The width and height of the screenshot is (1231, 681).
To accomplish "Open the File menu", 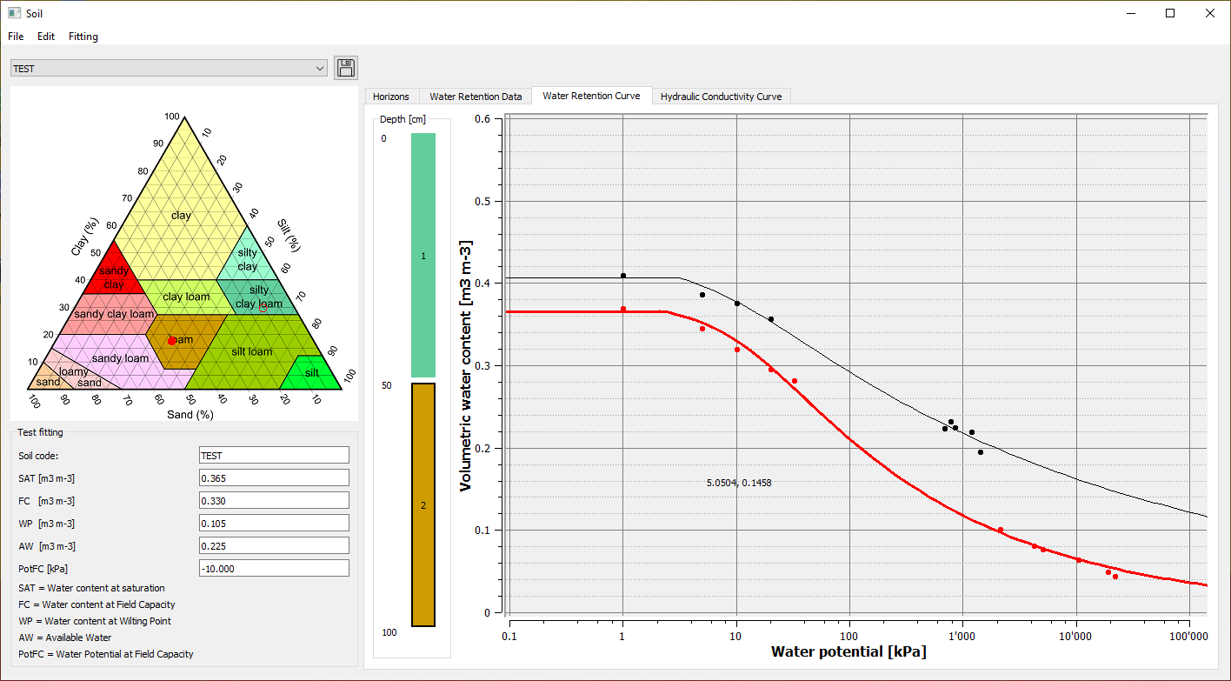I will pyautogui.click(x=17, y=37).
